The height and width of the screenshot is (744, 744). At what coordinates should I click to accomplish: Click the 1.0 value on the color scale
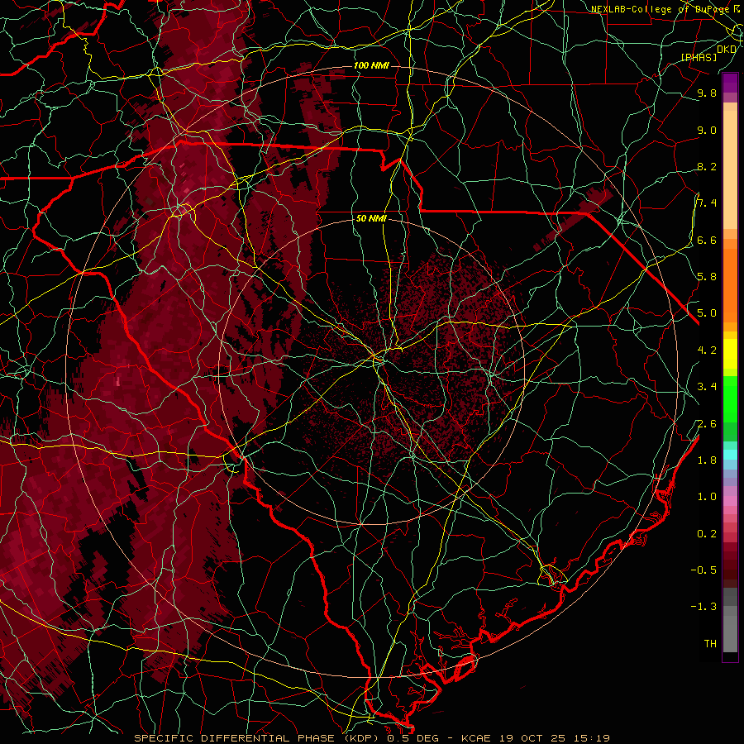pos(707,497)
